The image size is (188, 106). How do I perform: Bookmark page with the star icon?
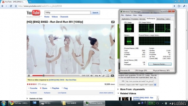pos(16,6)
